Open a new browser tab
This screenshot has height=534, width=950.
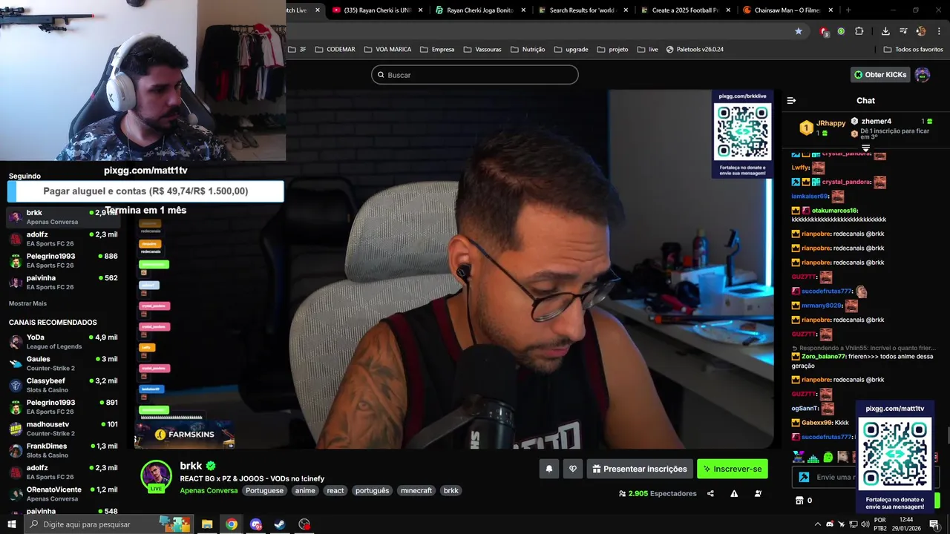click(848, 10)
